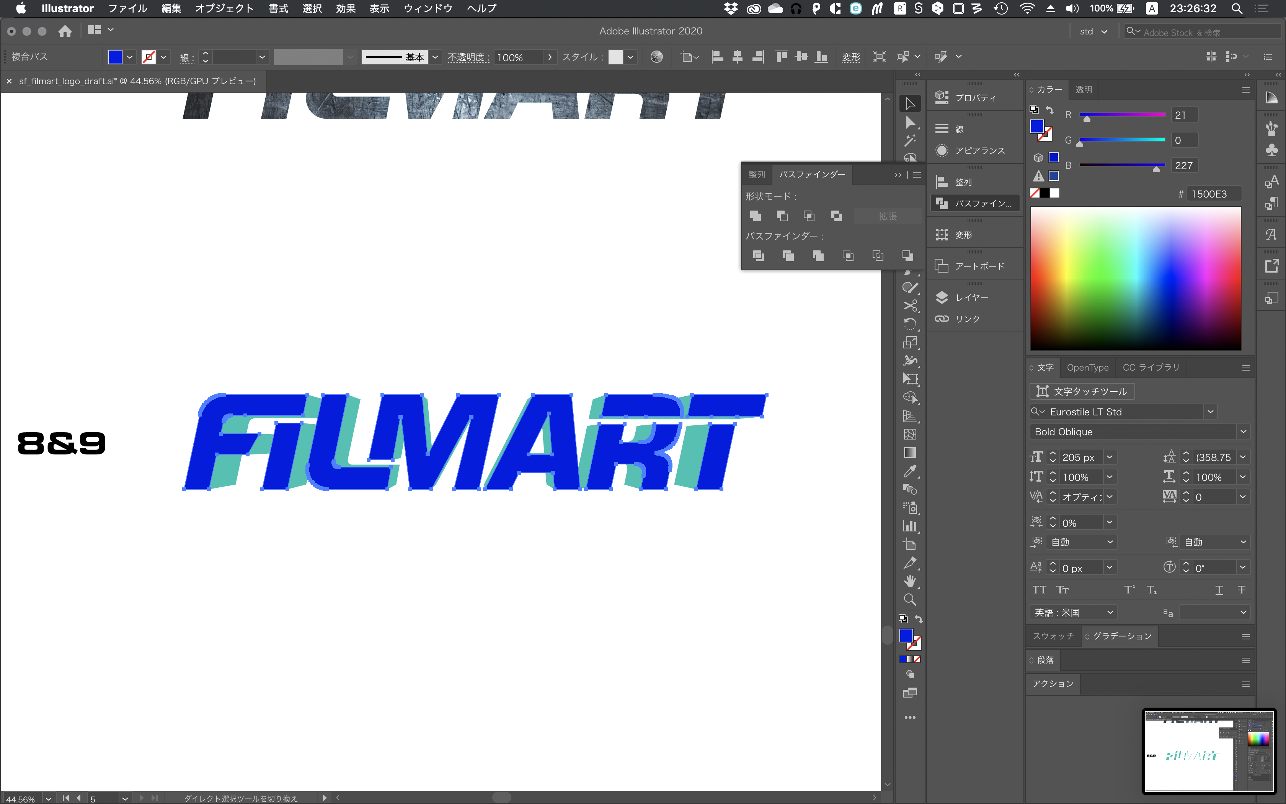Select the Zoom magnifier tool
Screen dimensions: 1286x804
click(x=910, y=600)
